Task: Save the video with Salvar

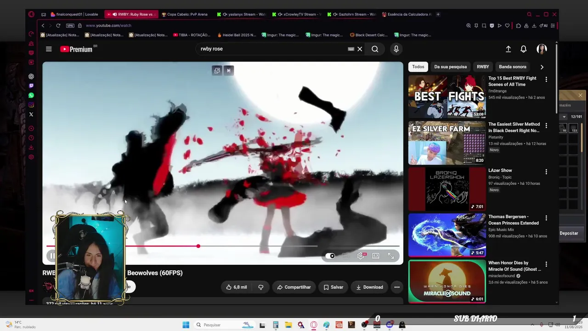Action: coord(333,287)
